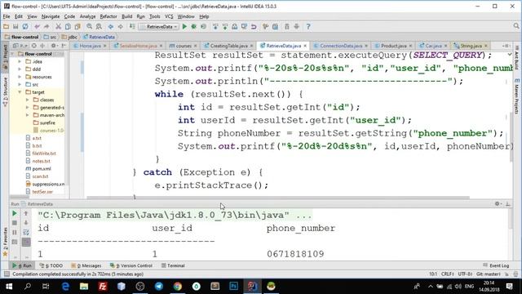522x294 pixels.
Task: Click the Make Project icon
Action: [132, 27]
